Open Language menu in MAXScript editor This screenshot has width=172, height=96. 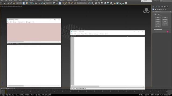pyautogui.click(x=96, y=34)
